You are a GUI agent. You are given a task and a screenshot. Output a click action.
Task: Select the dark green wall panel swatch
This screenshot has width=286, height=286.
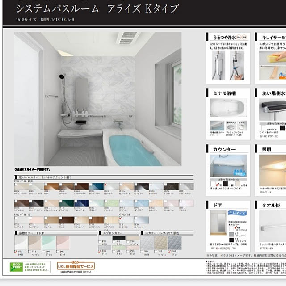tap(67, 203)
